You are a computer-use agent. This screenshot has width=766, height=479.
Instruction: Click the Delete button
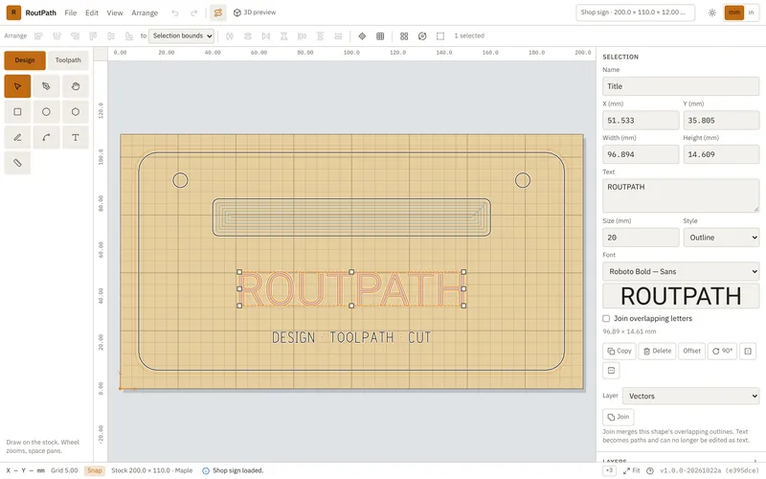657,351
